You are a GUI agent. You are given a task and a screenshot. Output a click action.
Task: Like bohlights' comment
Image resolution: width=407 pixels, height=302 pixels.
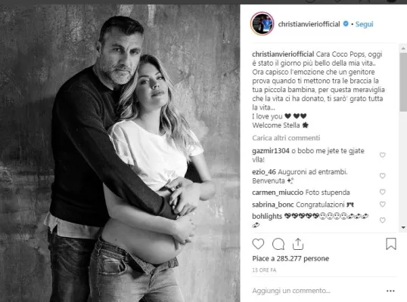click(x=382, y=220)
